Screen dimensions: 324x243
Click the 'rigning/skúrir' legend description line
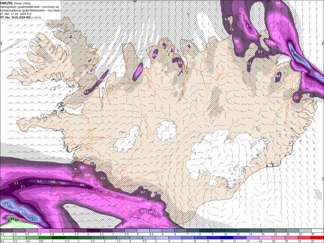[30, 7]
